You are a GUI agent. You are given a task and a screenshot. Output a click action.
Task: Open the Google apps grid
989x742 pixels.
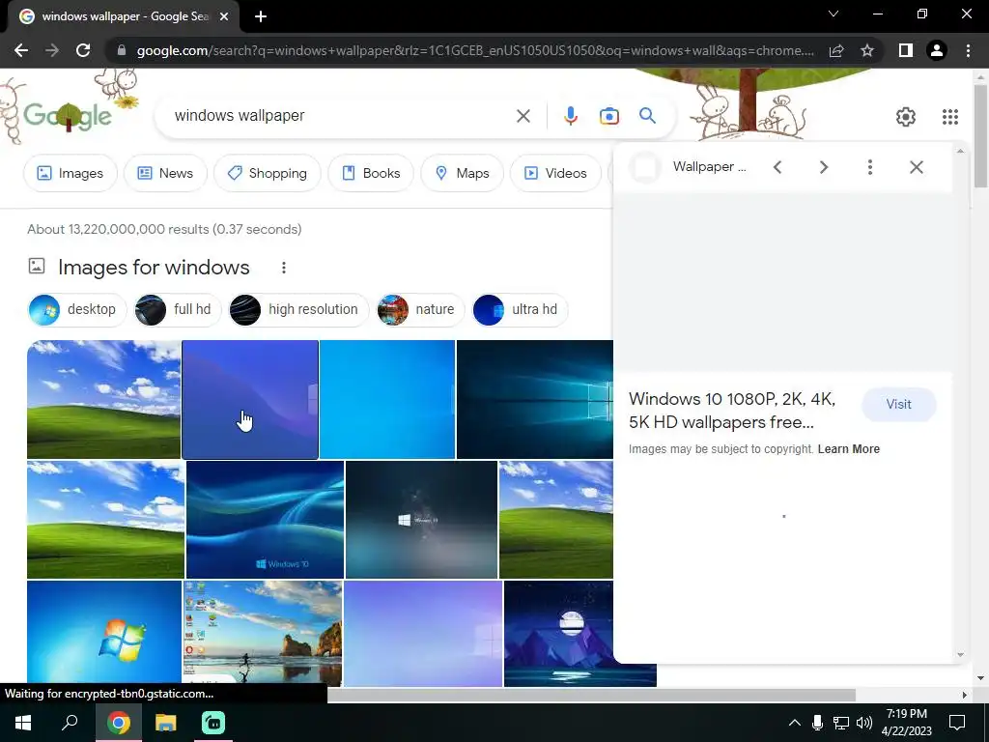pyautogui.click(x=950, y=117)
